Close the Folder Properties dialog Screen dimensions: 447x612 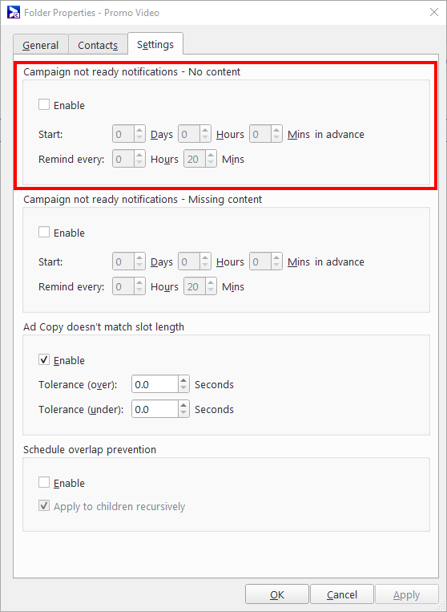[x=434, y=13]
